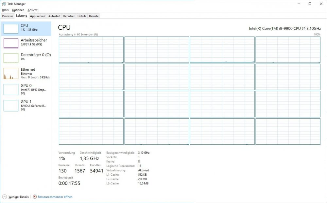
Task: Switch to the Prozesse tab
Action: coord(8,16)
